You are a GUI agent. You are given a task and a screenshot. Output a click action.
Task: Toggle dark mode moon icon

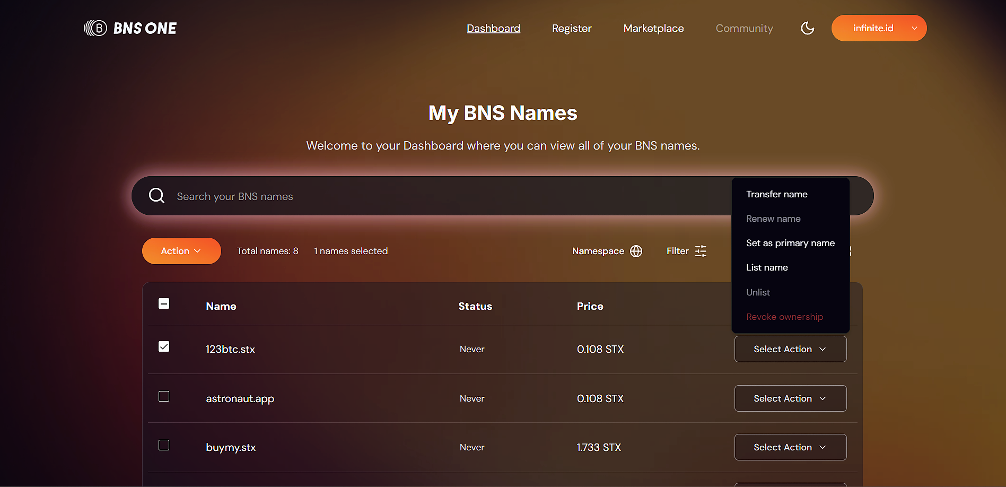pos(807,28)
